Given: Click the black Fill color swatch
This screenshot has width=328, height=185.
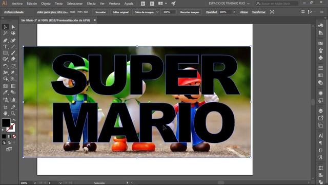Looking at the screenshot, I should [6, 123].
